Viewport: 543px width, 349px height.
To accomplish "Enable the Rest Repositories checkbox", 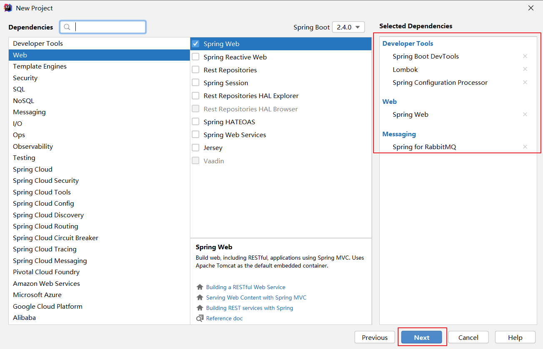I will click(x=196, y=70).
